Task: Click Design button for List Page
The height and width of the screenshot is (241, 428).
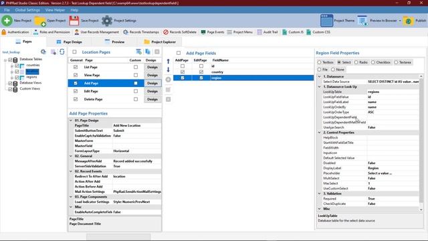Action: pos(152,67)
